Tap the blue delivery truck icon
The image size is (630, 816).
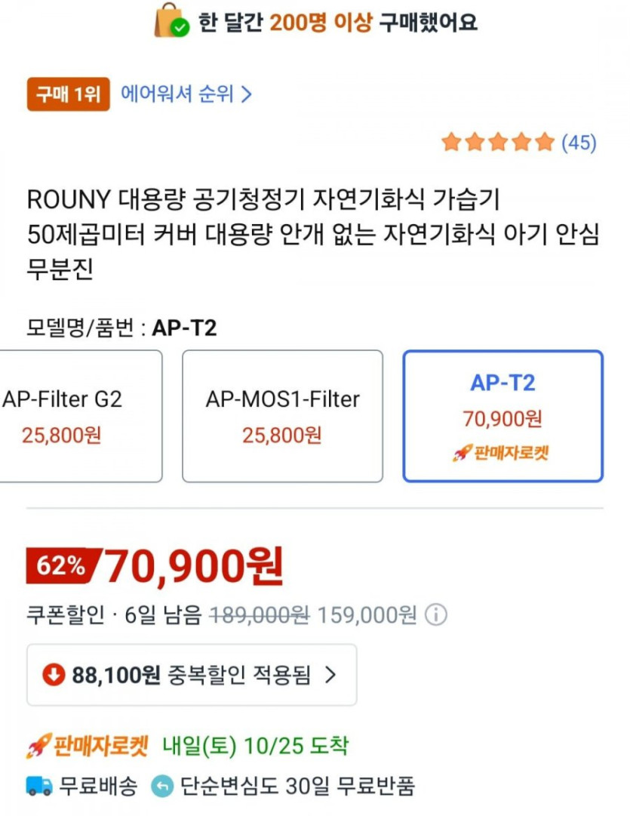tap(39, 786)
